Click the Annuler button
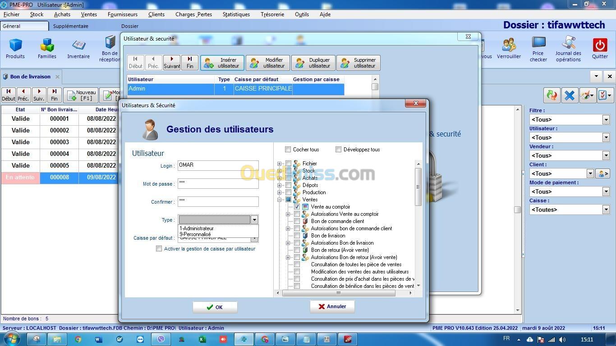The height and width of the screenshot is (346, 616). click(332, 307)
